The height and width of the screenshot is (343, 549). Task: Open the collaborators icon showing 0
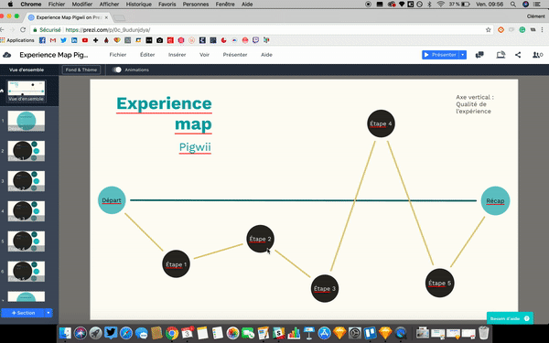coord(537,55)
